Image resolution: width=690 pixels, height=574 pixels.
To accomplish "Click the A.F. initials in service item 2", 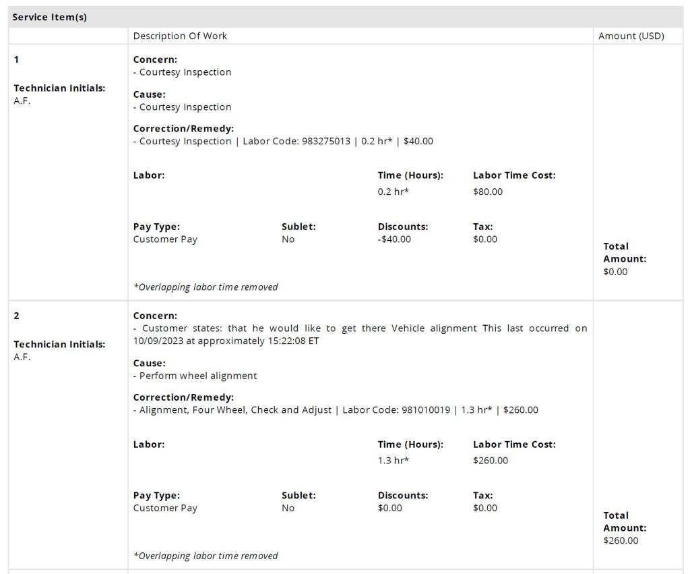I will click(x=22, y=357).
